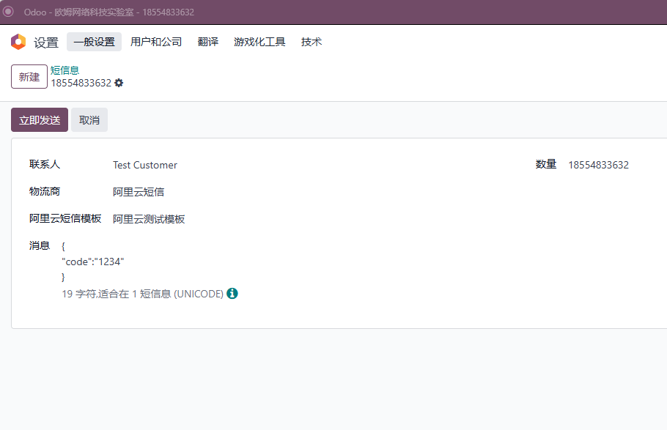Click the 取消 button

click(89, 120)
